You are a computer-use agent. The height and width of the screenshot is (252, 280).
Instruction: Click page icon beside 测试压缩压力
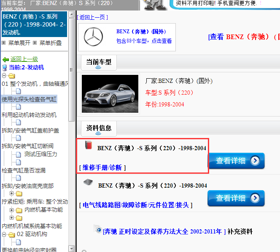pyautogui.click(x=18, y=154)
